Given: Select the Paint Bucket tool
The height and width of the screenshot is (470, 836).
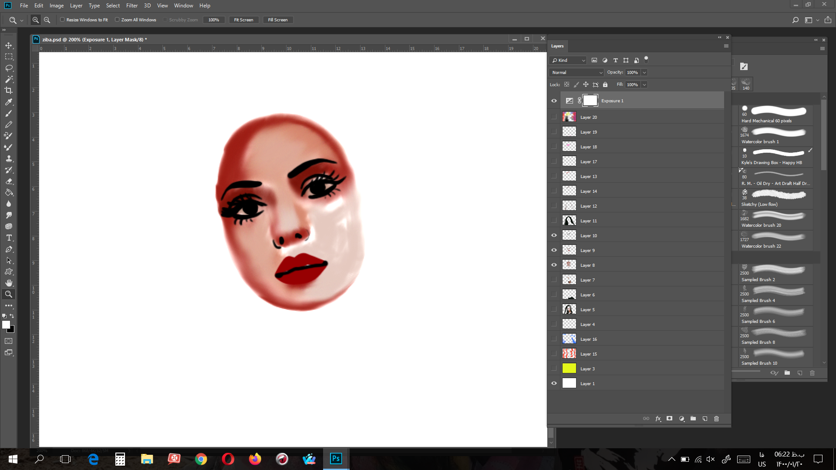Looking at the screenshot, I should click(x=9, y=192).
